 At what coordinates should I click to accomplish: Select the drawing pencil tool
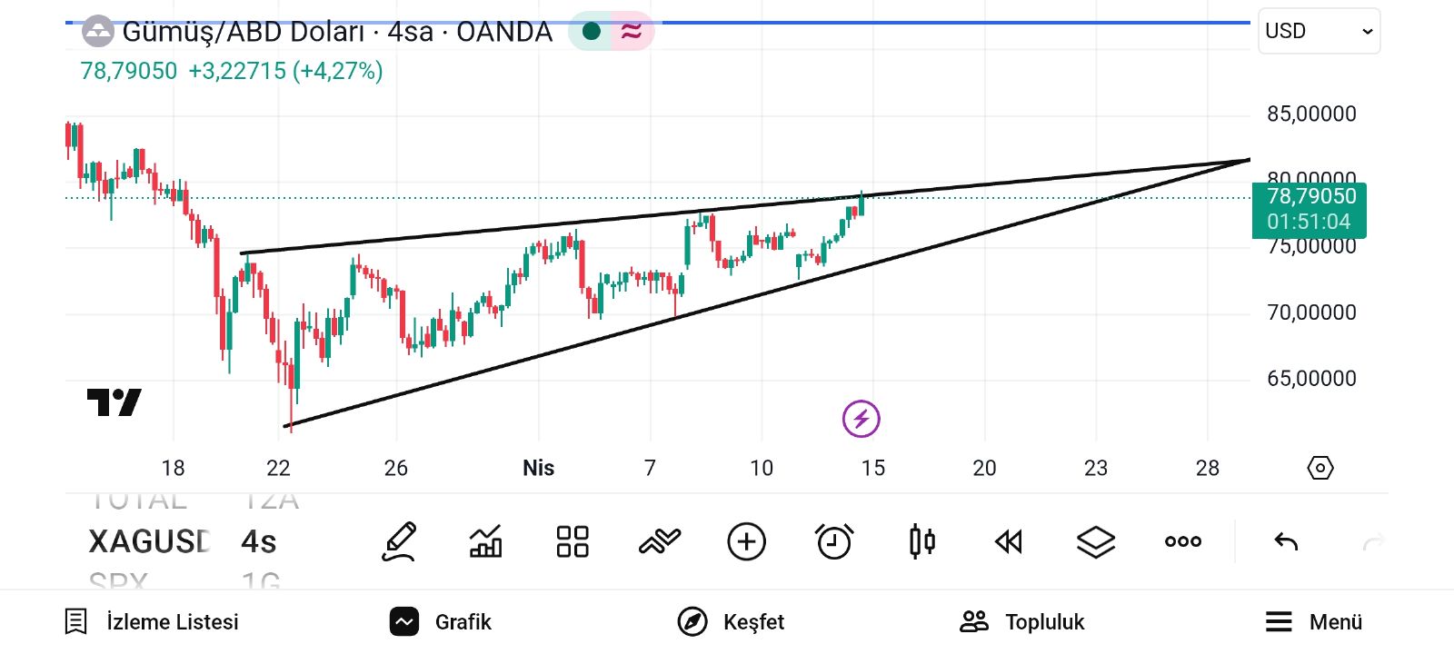click(x=399, y=542)
